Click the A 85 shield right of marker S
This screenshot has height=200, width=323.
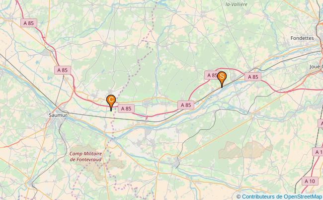point(253,77)
